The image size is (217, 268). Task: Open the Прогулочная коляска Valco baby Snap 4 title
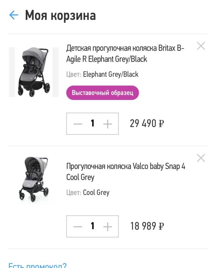pyautogui.click(x=125, y=172)
